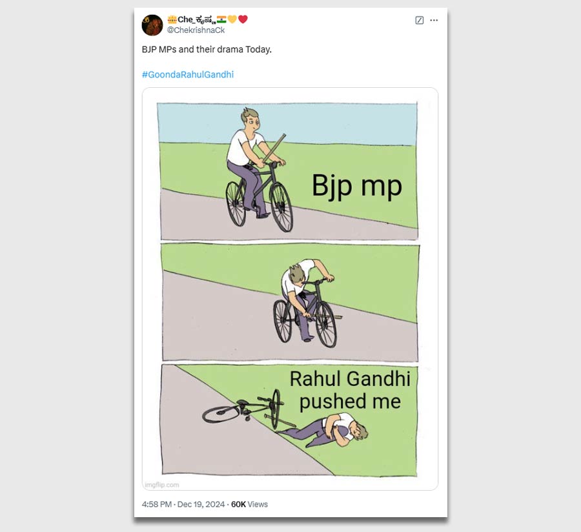Open the @ChekrishnaCk handle link
Image resolution: width=581 pixels, height=532 pixels.
pos(196,30)
